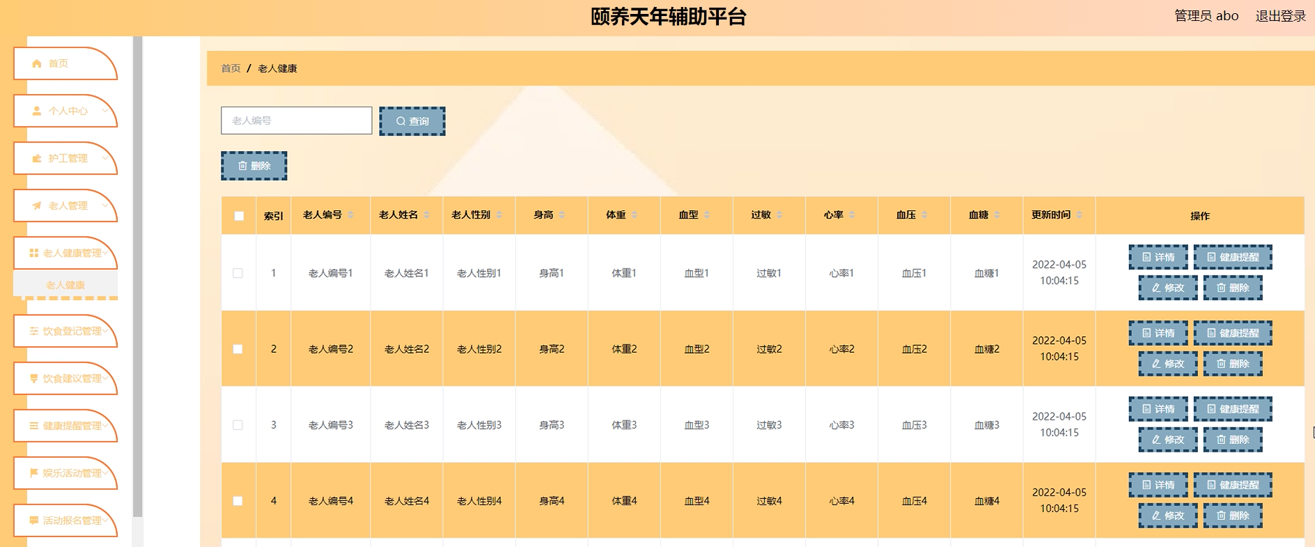Click 健康提醒 button for row 2
Viewport: 1315px width, 547px height.
(1232, 333)
